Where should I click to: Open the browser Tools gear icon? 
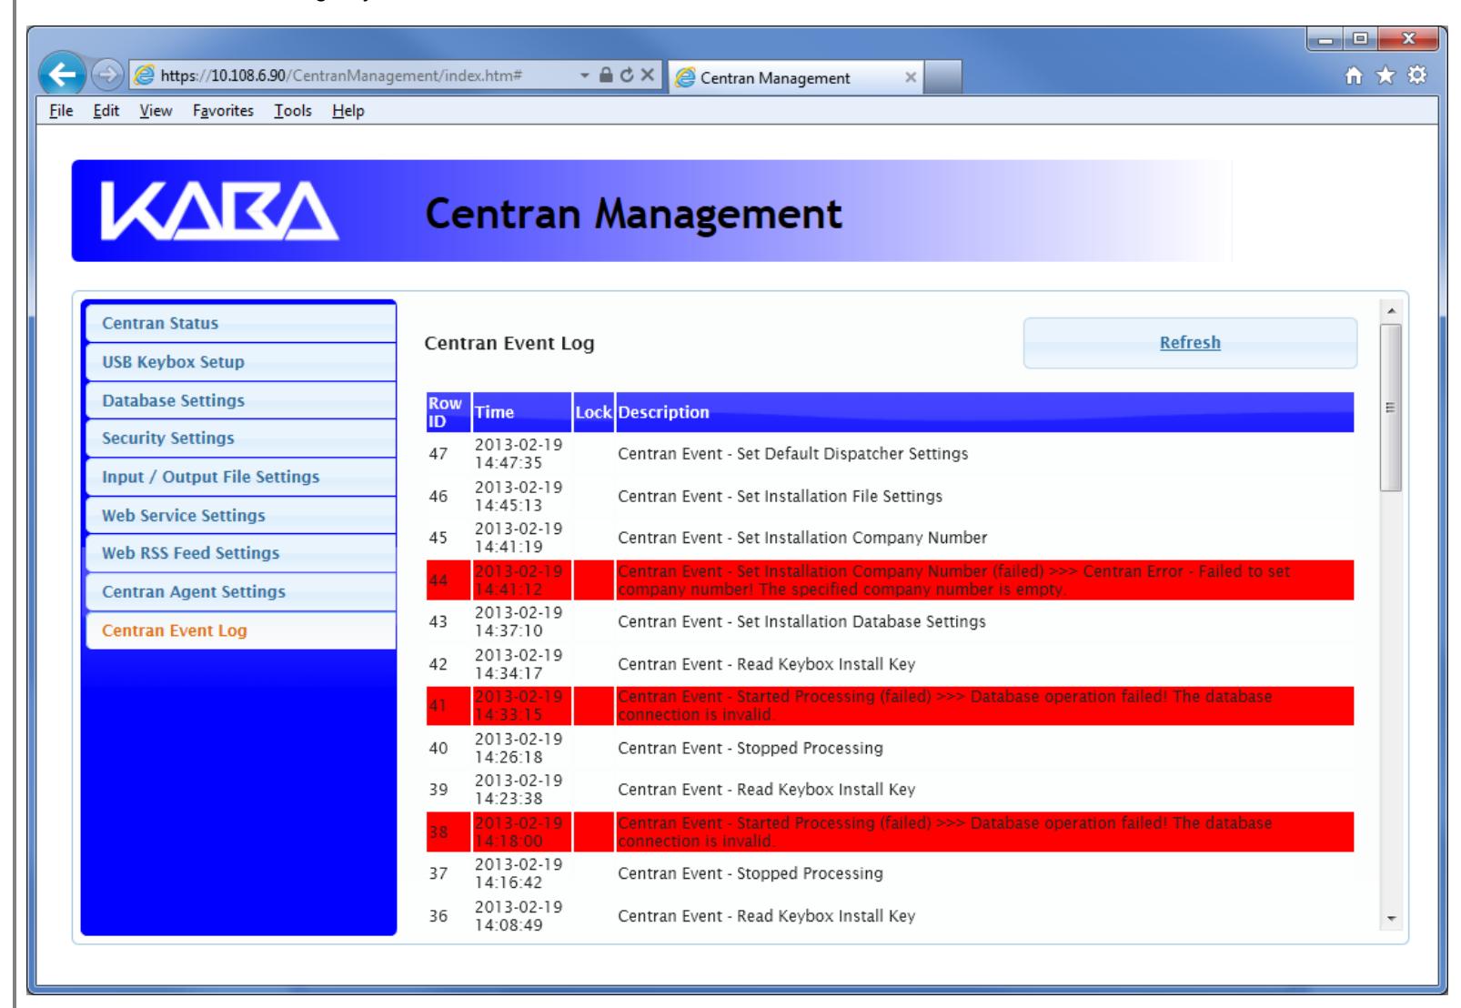1417,76
